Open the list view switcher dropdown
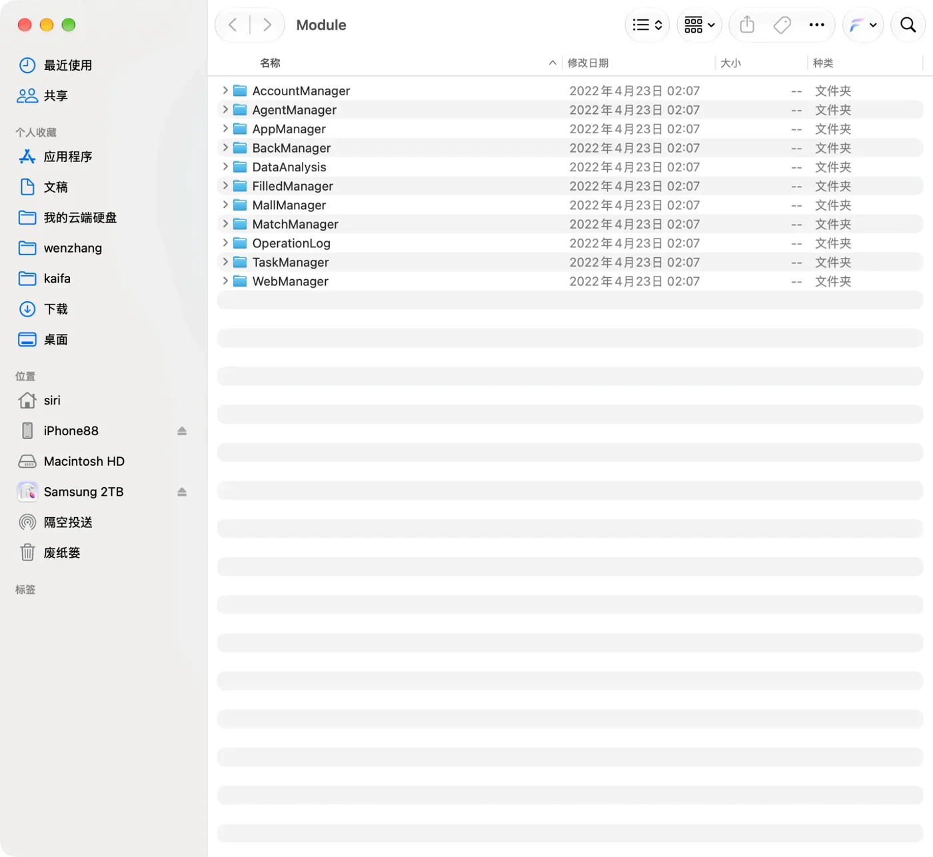 [x=647, y=25]
